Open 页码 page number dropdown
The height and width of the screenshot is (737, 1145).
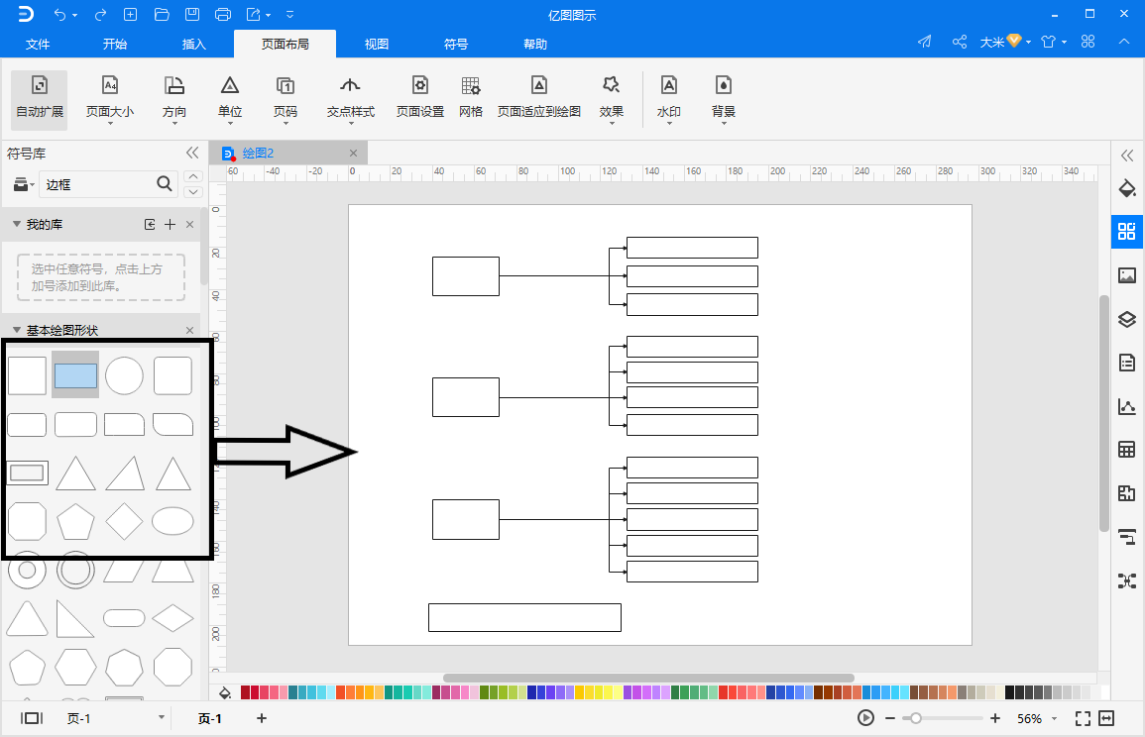pyautogui.click(x=286, y=99)
